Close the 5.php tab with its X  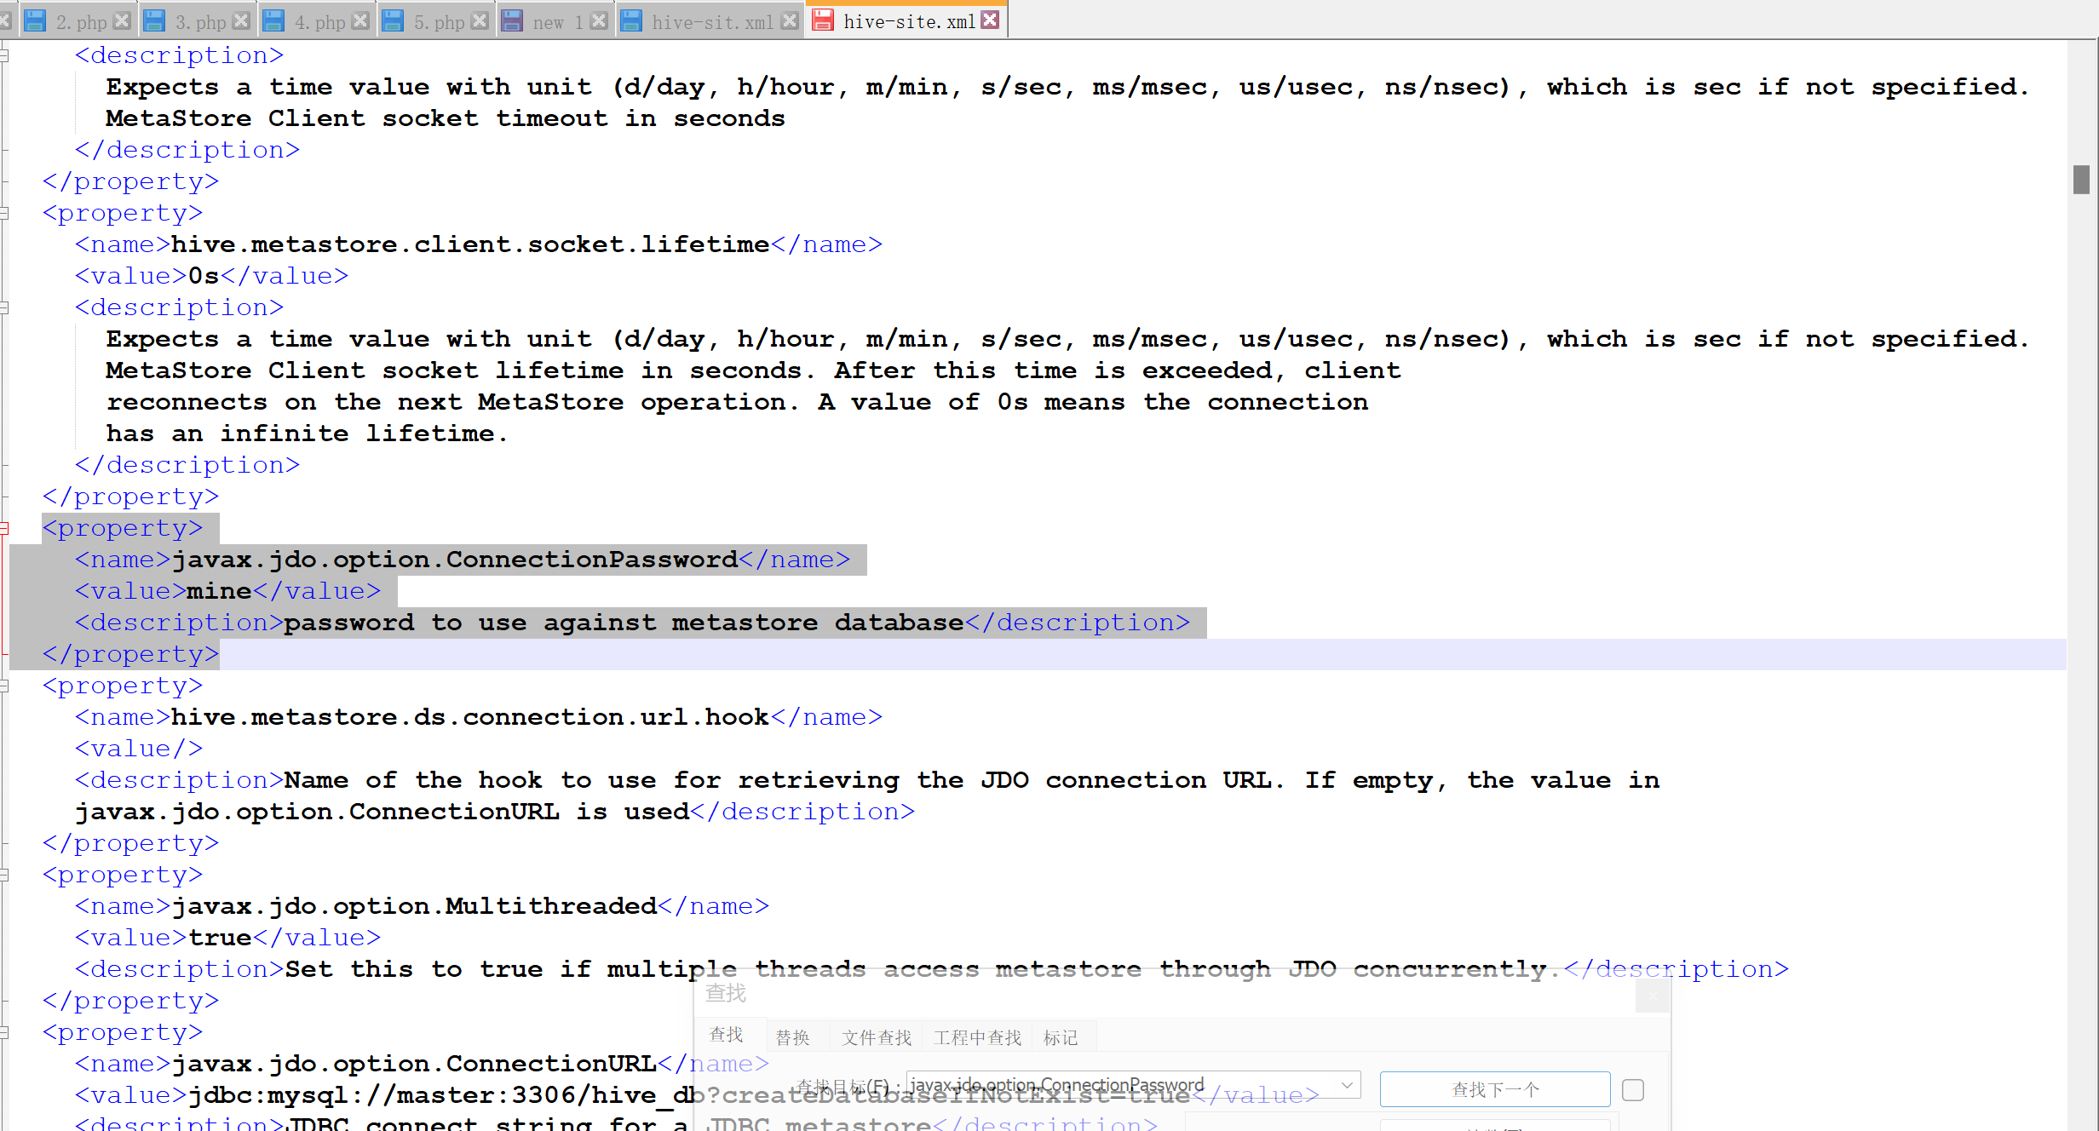[x=480, y=20]
